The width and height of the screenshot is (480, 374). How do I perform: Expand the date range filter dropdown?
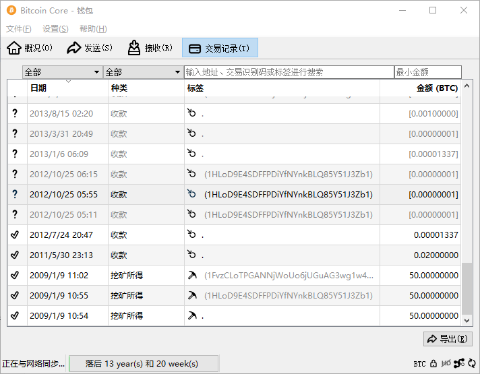tap(63, 72)
